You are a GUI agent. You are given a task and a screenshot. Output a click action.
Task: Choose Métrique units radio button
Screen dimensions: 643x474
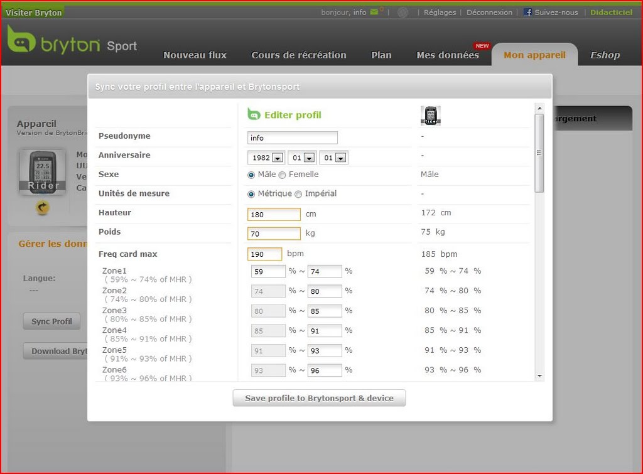251,195
